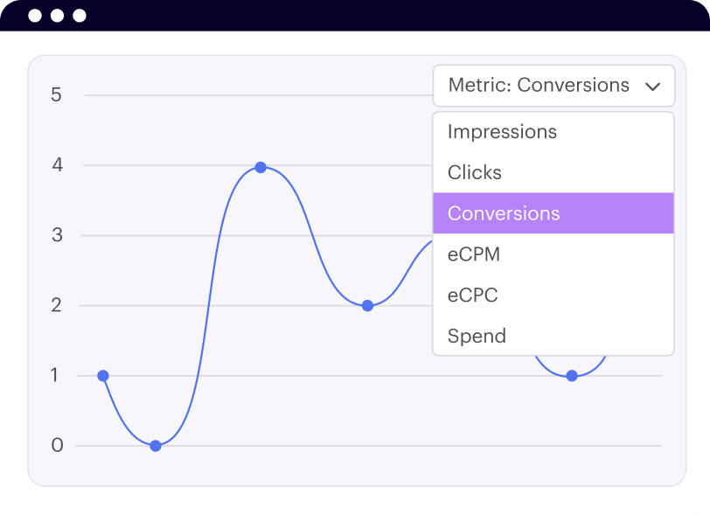Click the leftmost data point on the line
The height and width of the screenshot is (514, 710).
click(x=103, y=376)
